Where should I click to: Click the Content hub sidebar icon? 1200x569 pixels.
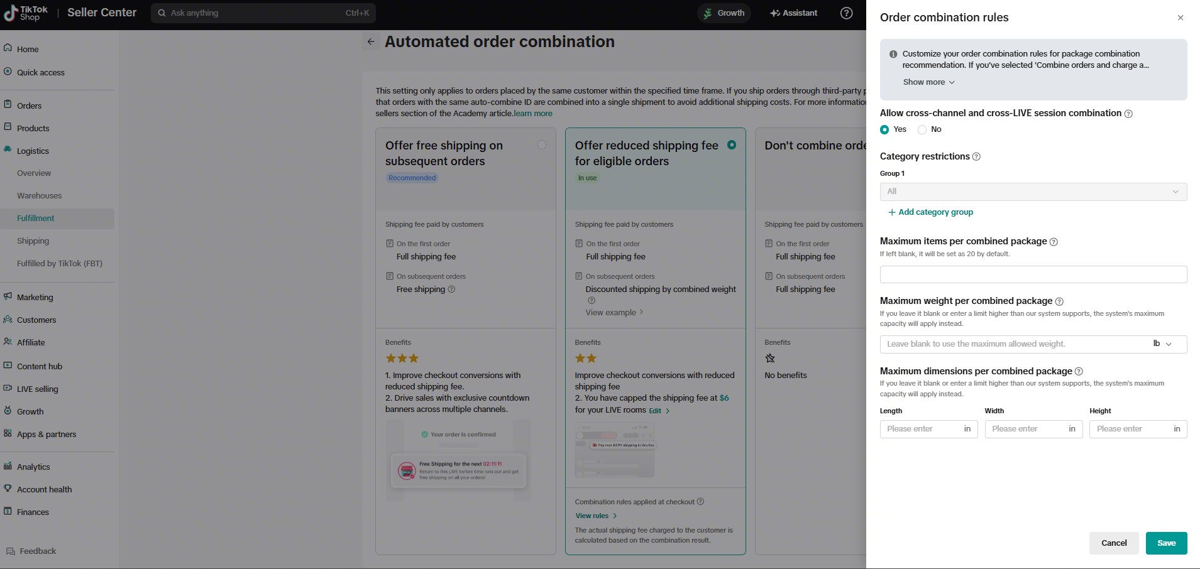(x=8, y=366)
